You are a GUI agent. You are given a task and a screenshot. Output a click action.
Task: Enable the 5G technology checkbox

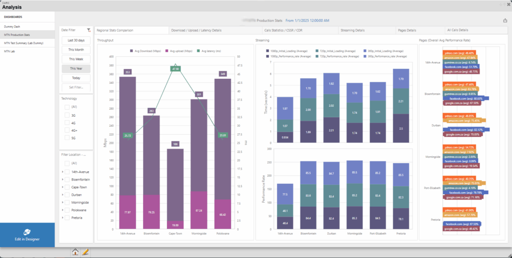tap(67, 138)
